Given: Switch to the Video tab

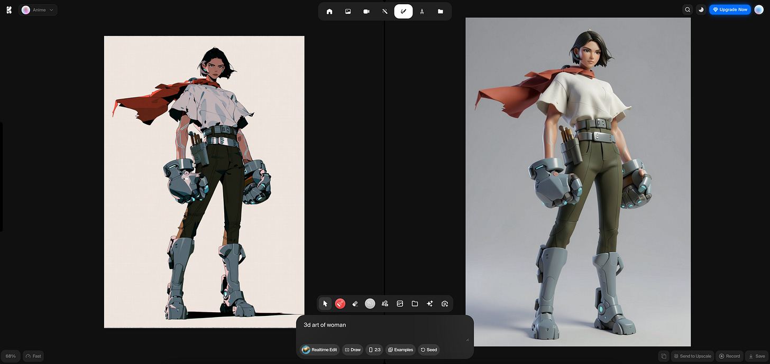Looking at the screenshot, I should pos(366,11).
